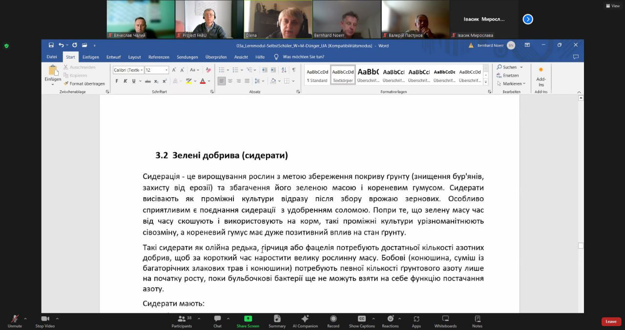Open borders dropdown in Absatz group

tap(293, 81)
